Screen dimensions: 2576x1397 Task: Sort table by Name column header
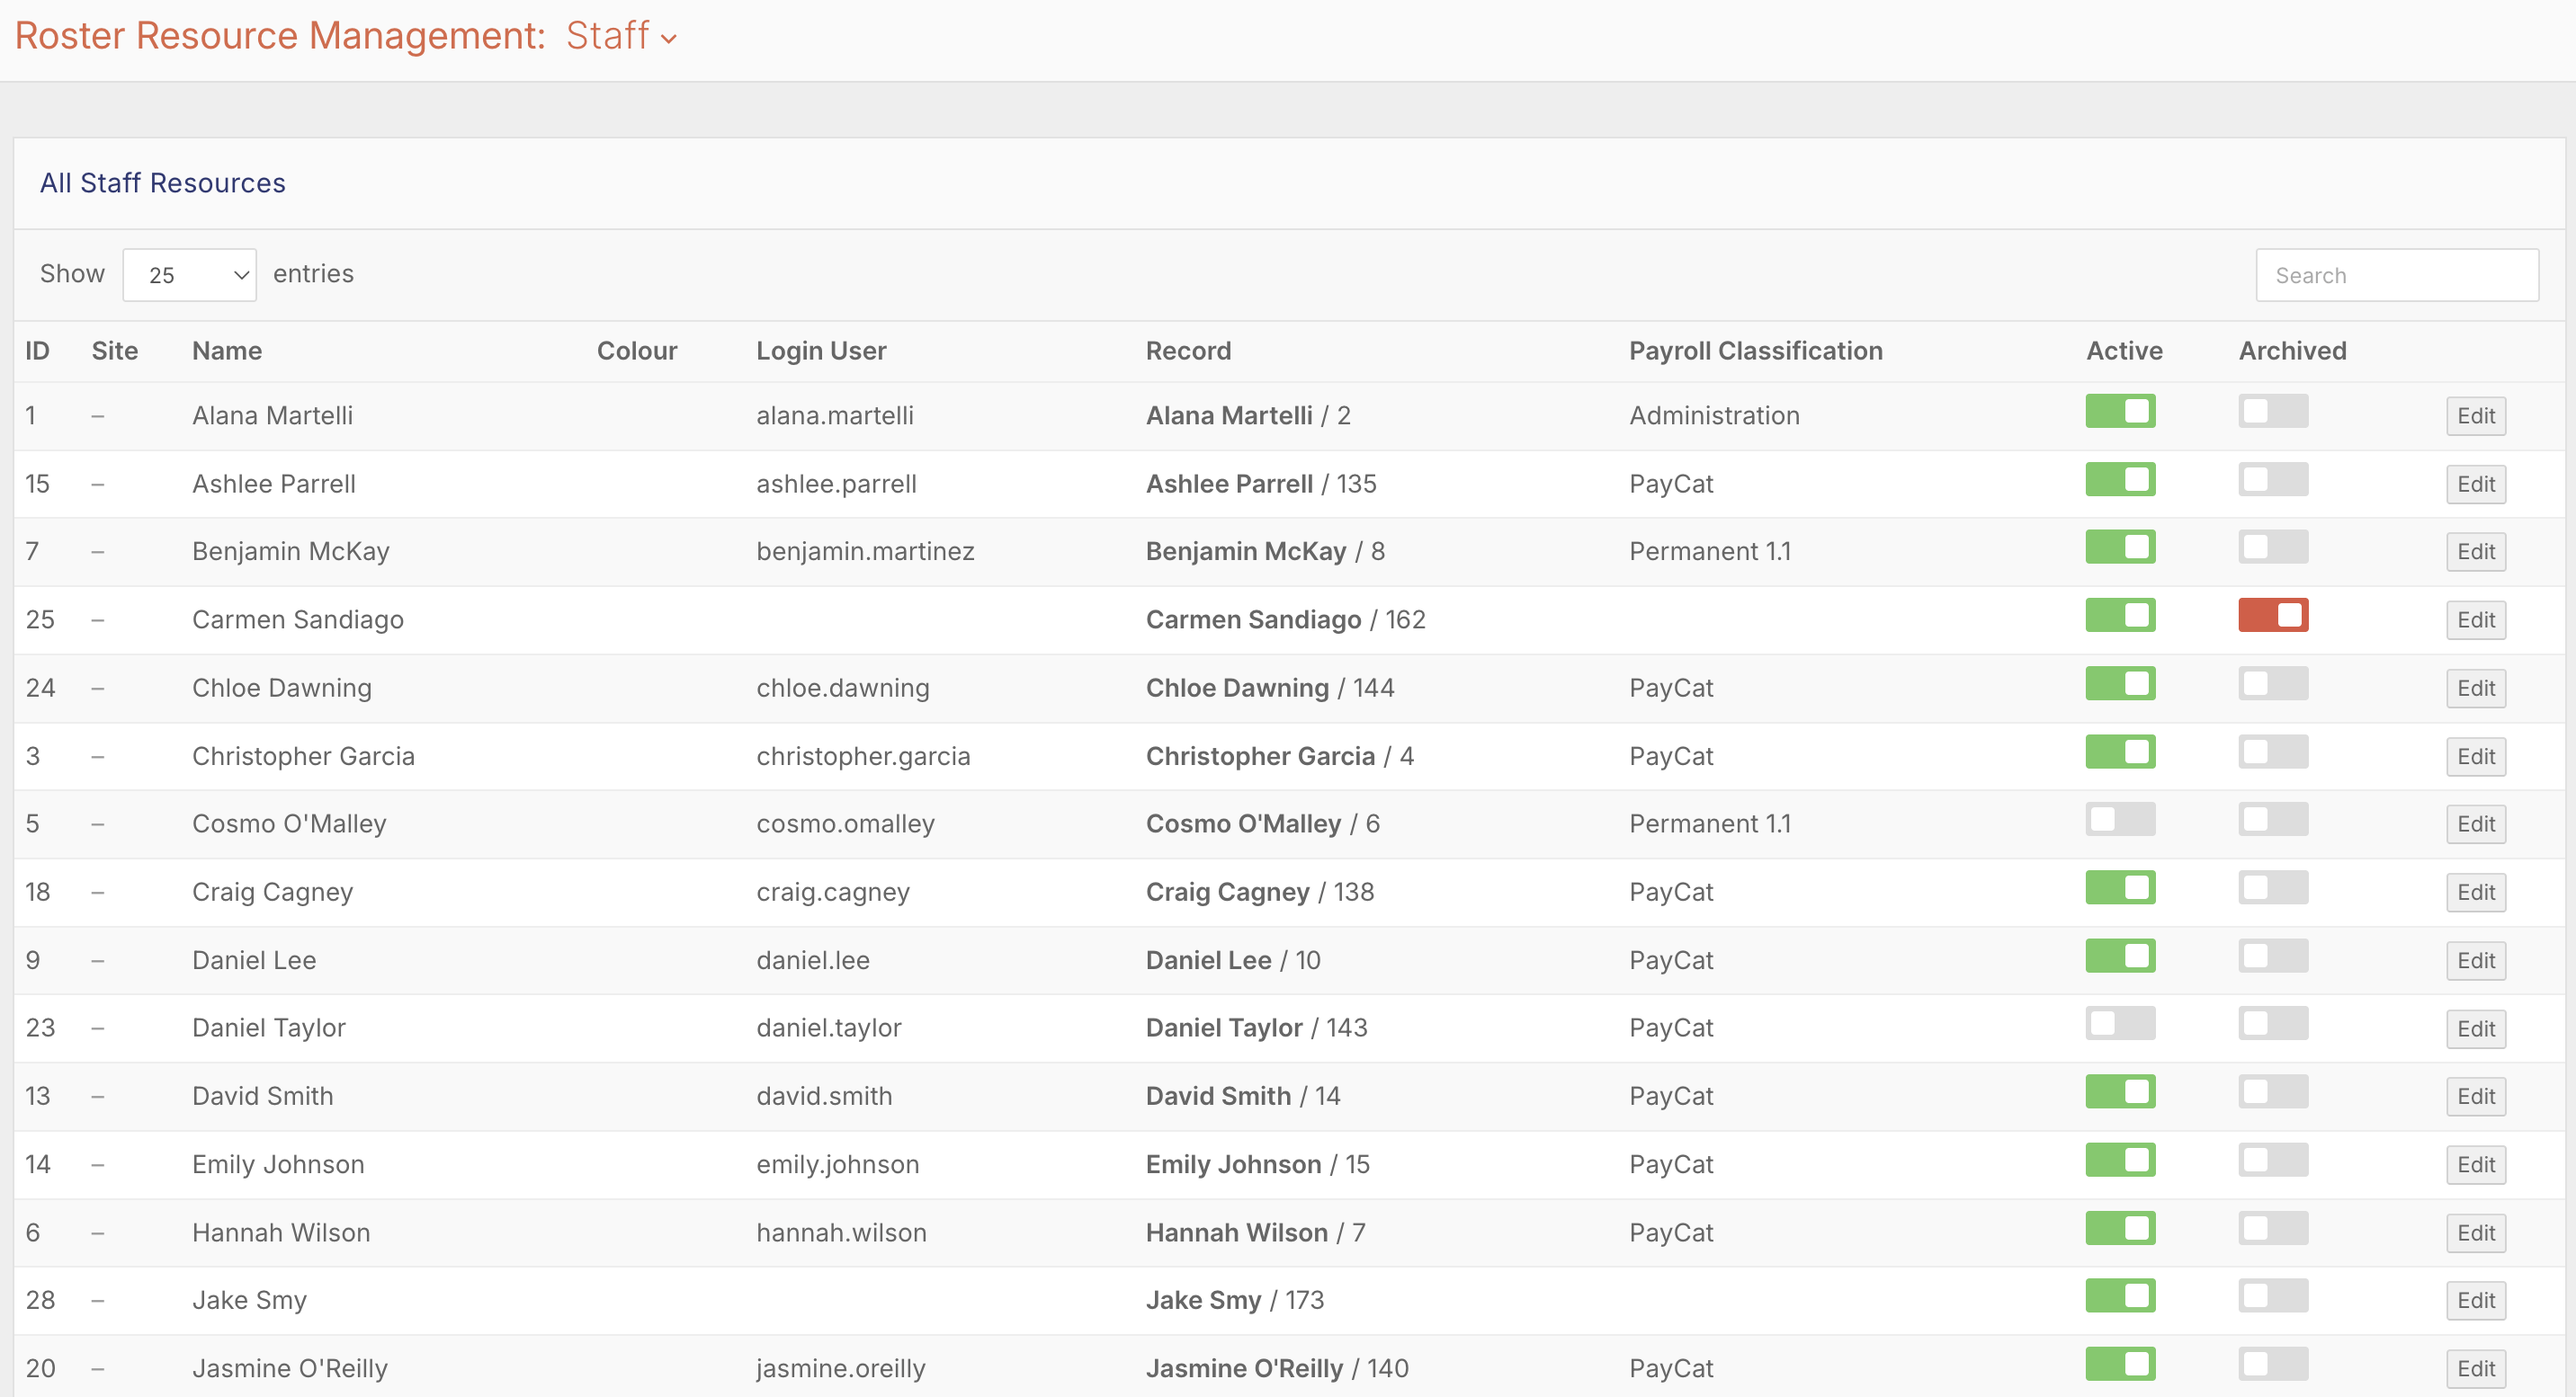click(x=227, y=351)
